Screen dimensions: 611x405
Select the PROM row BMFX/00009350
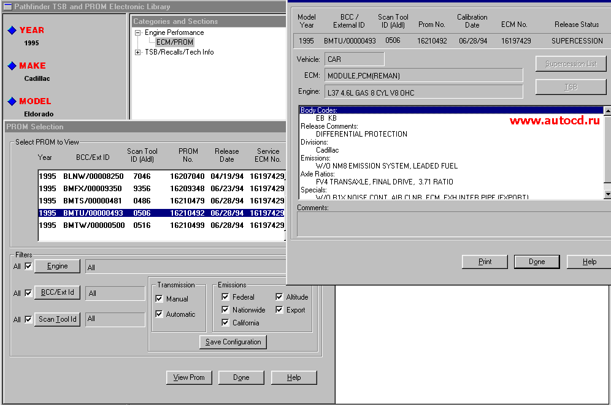pos(161,189)
